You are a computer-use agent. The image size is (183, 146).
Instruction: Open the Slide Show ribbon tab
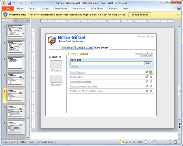click(97, 9)
